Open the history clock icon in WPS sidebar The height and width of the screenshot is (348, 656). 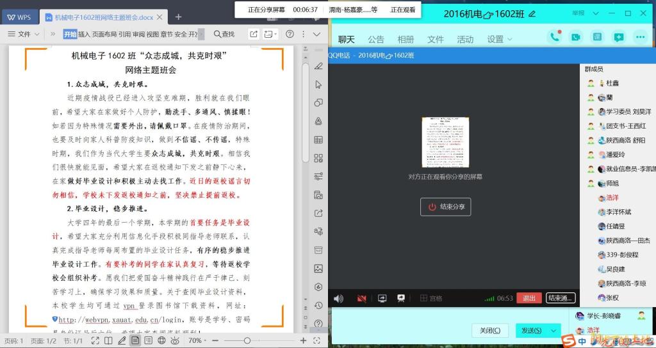tap(318, 305)
